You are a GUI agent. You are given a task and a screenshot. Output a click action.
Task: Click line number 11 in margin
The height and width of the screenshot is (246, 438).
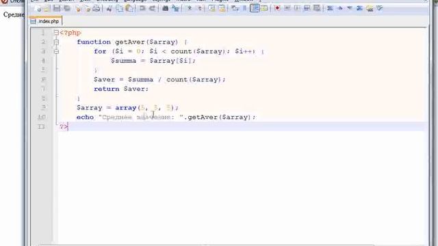point(42,126)
